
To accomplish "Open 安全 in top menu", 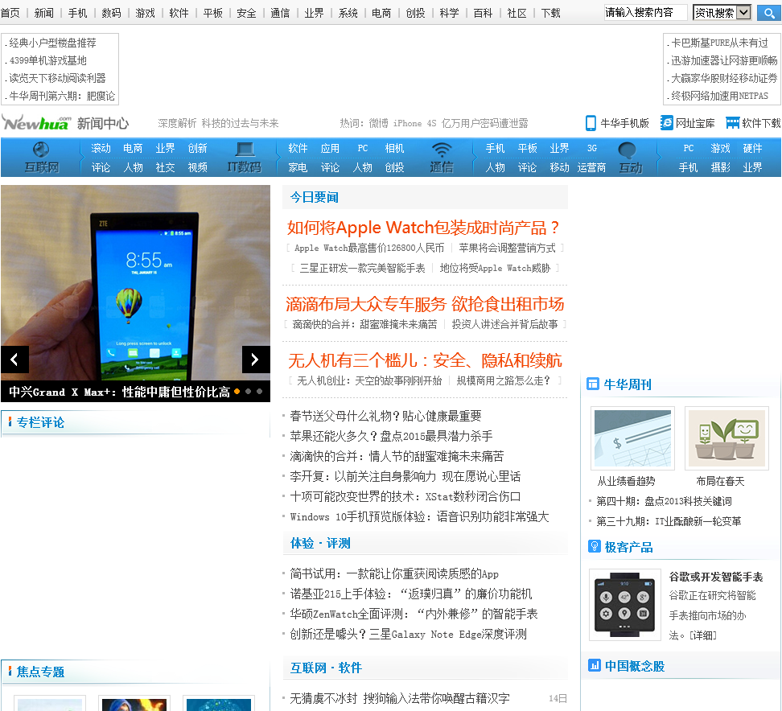I will tap(246, 13).
